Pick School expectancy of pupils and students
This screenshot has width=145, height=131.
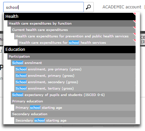click(x=73, y=95)
